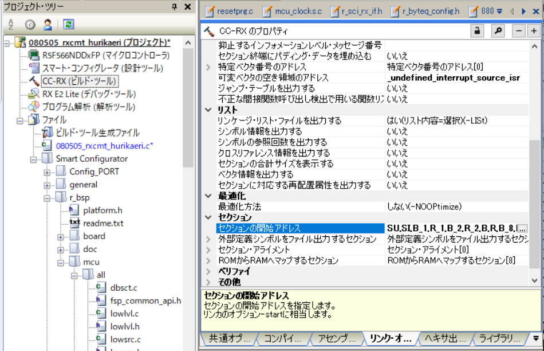Viewport: 544px width, 351px height.
Task: Collapse the セクション category
Action: coord(208,217)
